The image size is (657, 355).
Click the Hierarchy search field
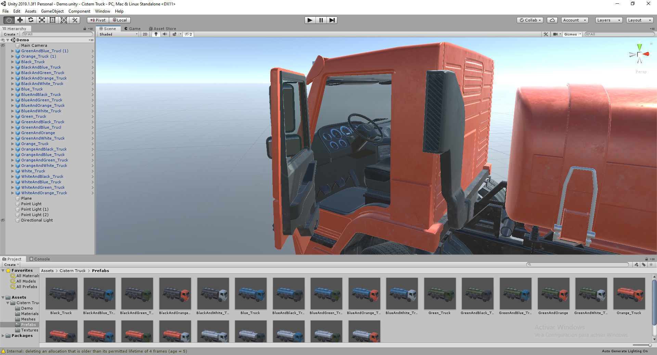coord(57,34)
